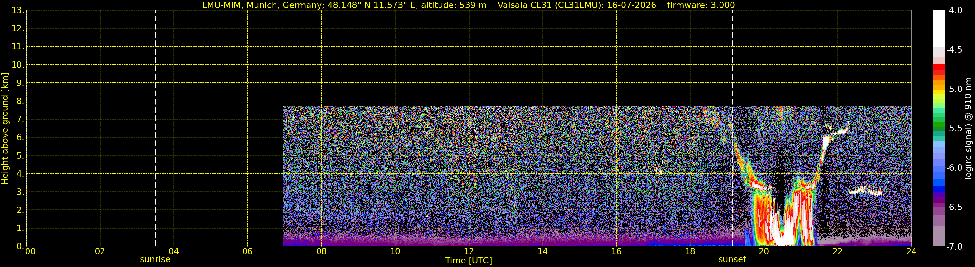Click the 12 hour tick on the time axis
Viewport: 975px width, 267px height.
point(469,251)
